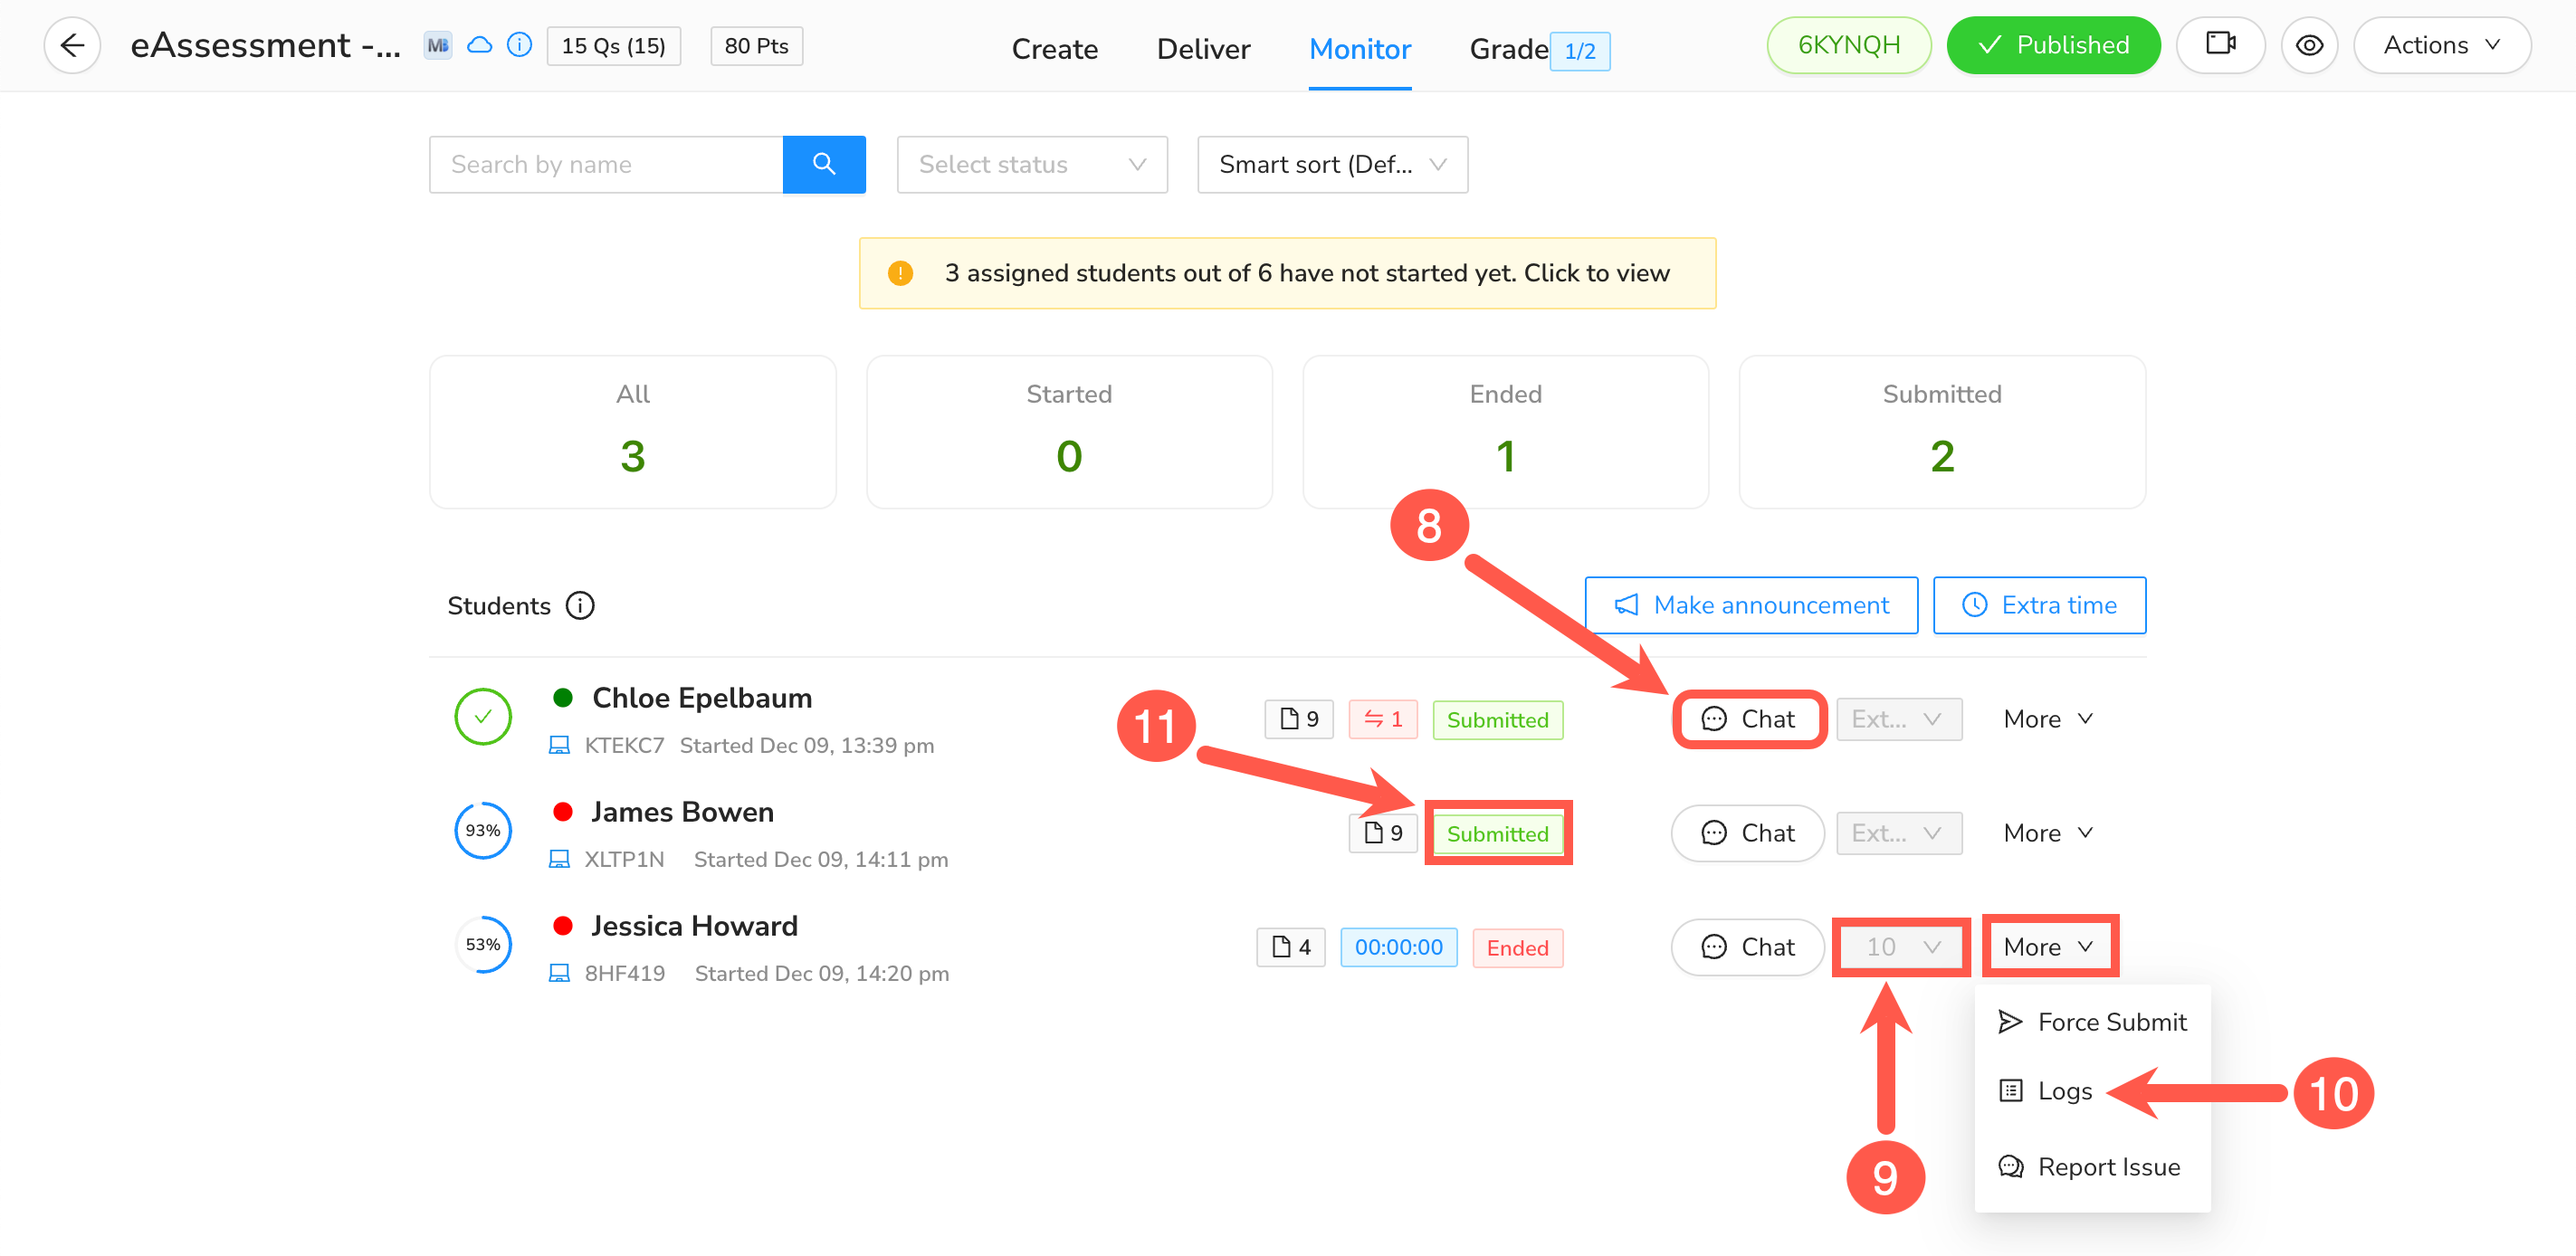
Task: Toggle the eye preview button
Action: 2308,45
